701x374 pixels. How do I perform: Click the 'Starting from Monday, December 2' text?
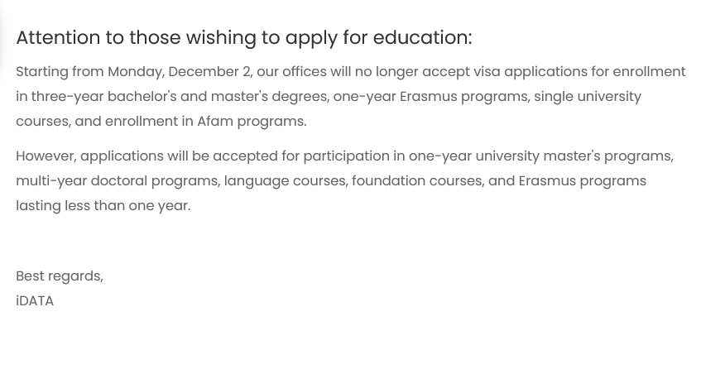click(134, 72)
